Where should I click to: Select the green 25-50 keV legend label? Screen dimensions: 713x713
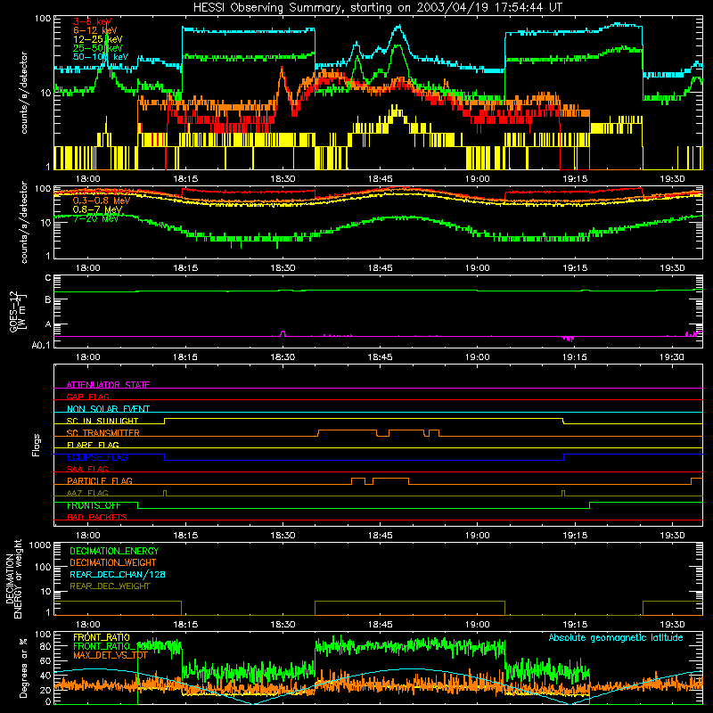point(97,48)
